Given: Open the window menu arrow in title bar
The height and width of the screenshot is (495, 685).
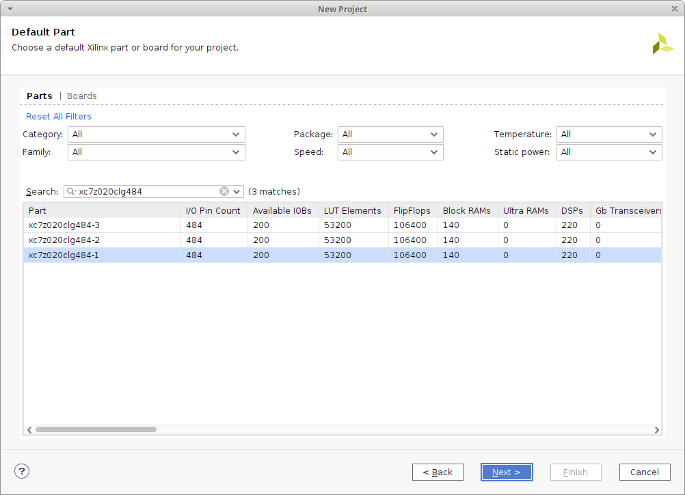Looking at the screenshot, I should tap(10, 9).
